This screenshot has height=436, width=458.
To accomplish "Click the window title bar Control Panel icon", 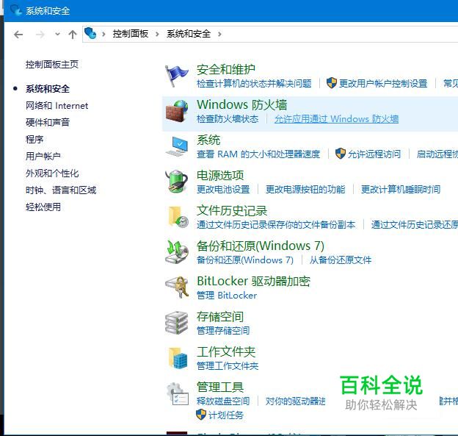I will [x=15, y=10].
